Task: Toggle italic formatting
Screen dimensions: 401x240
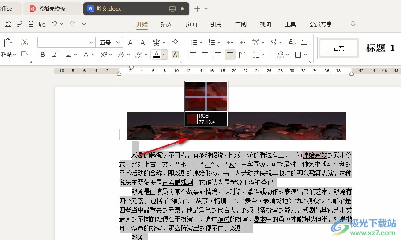Action: pos(55,55)
